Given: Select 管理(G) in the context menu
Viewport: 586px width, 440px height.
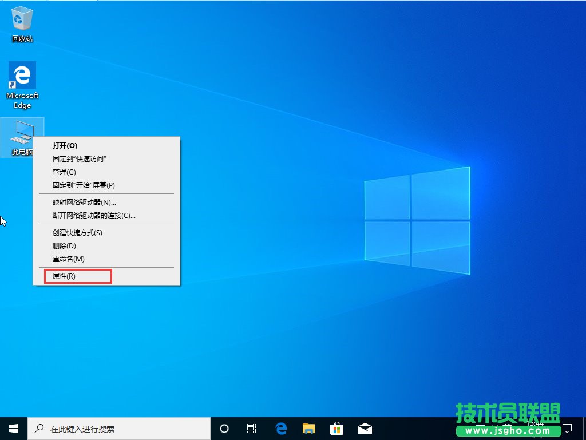Looking at the screenshot, I should tap(63, 171).
